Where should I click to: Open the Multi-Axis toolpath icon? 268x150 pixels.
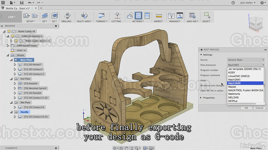click(84, 16)
